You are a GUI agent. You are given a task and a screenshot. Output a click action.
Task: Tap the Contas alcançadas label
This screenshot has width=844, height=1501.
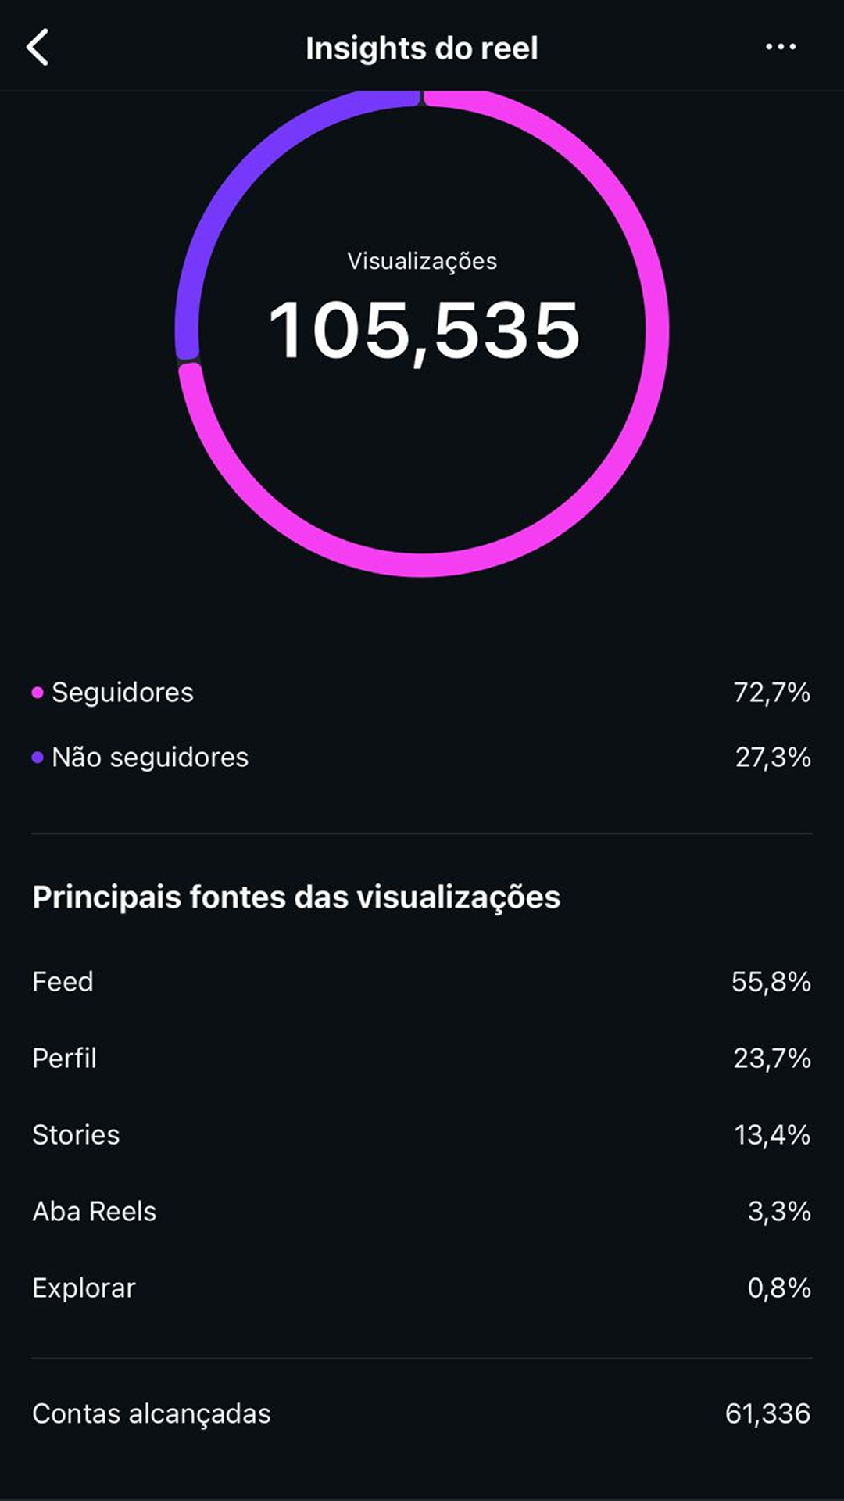click(151, 1414)
